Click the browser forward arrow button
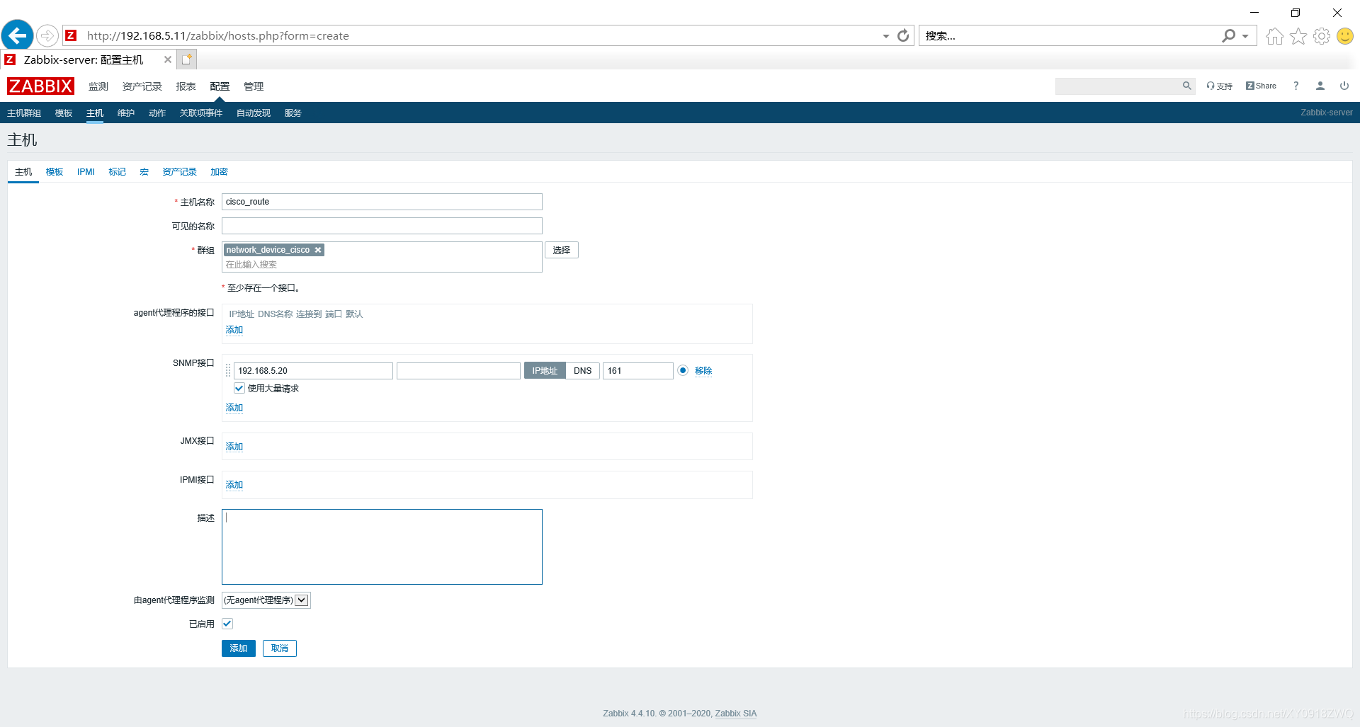Screen dimensions: 1360x727 (x=47, y=35)
